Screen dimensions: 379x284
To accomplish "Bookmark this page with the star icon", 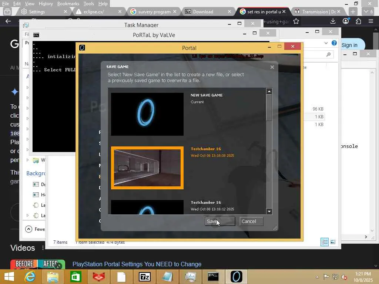I will 296,21.
